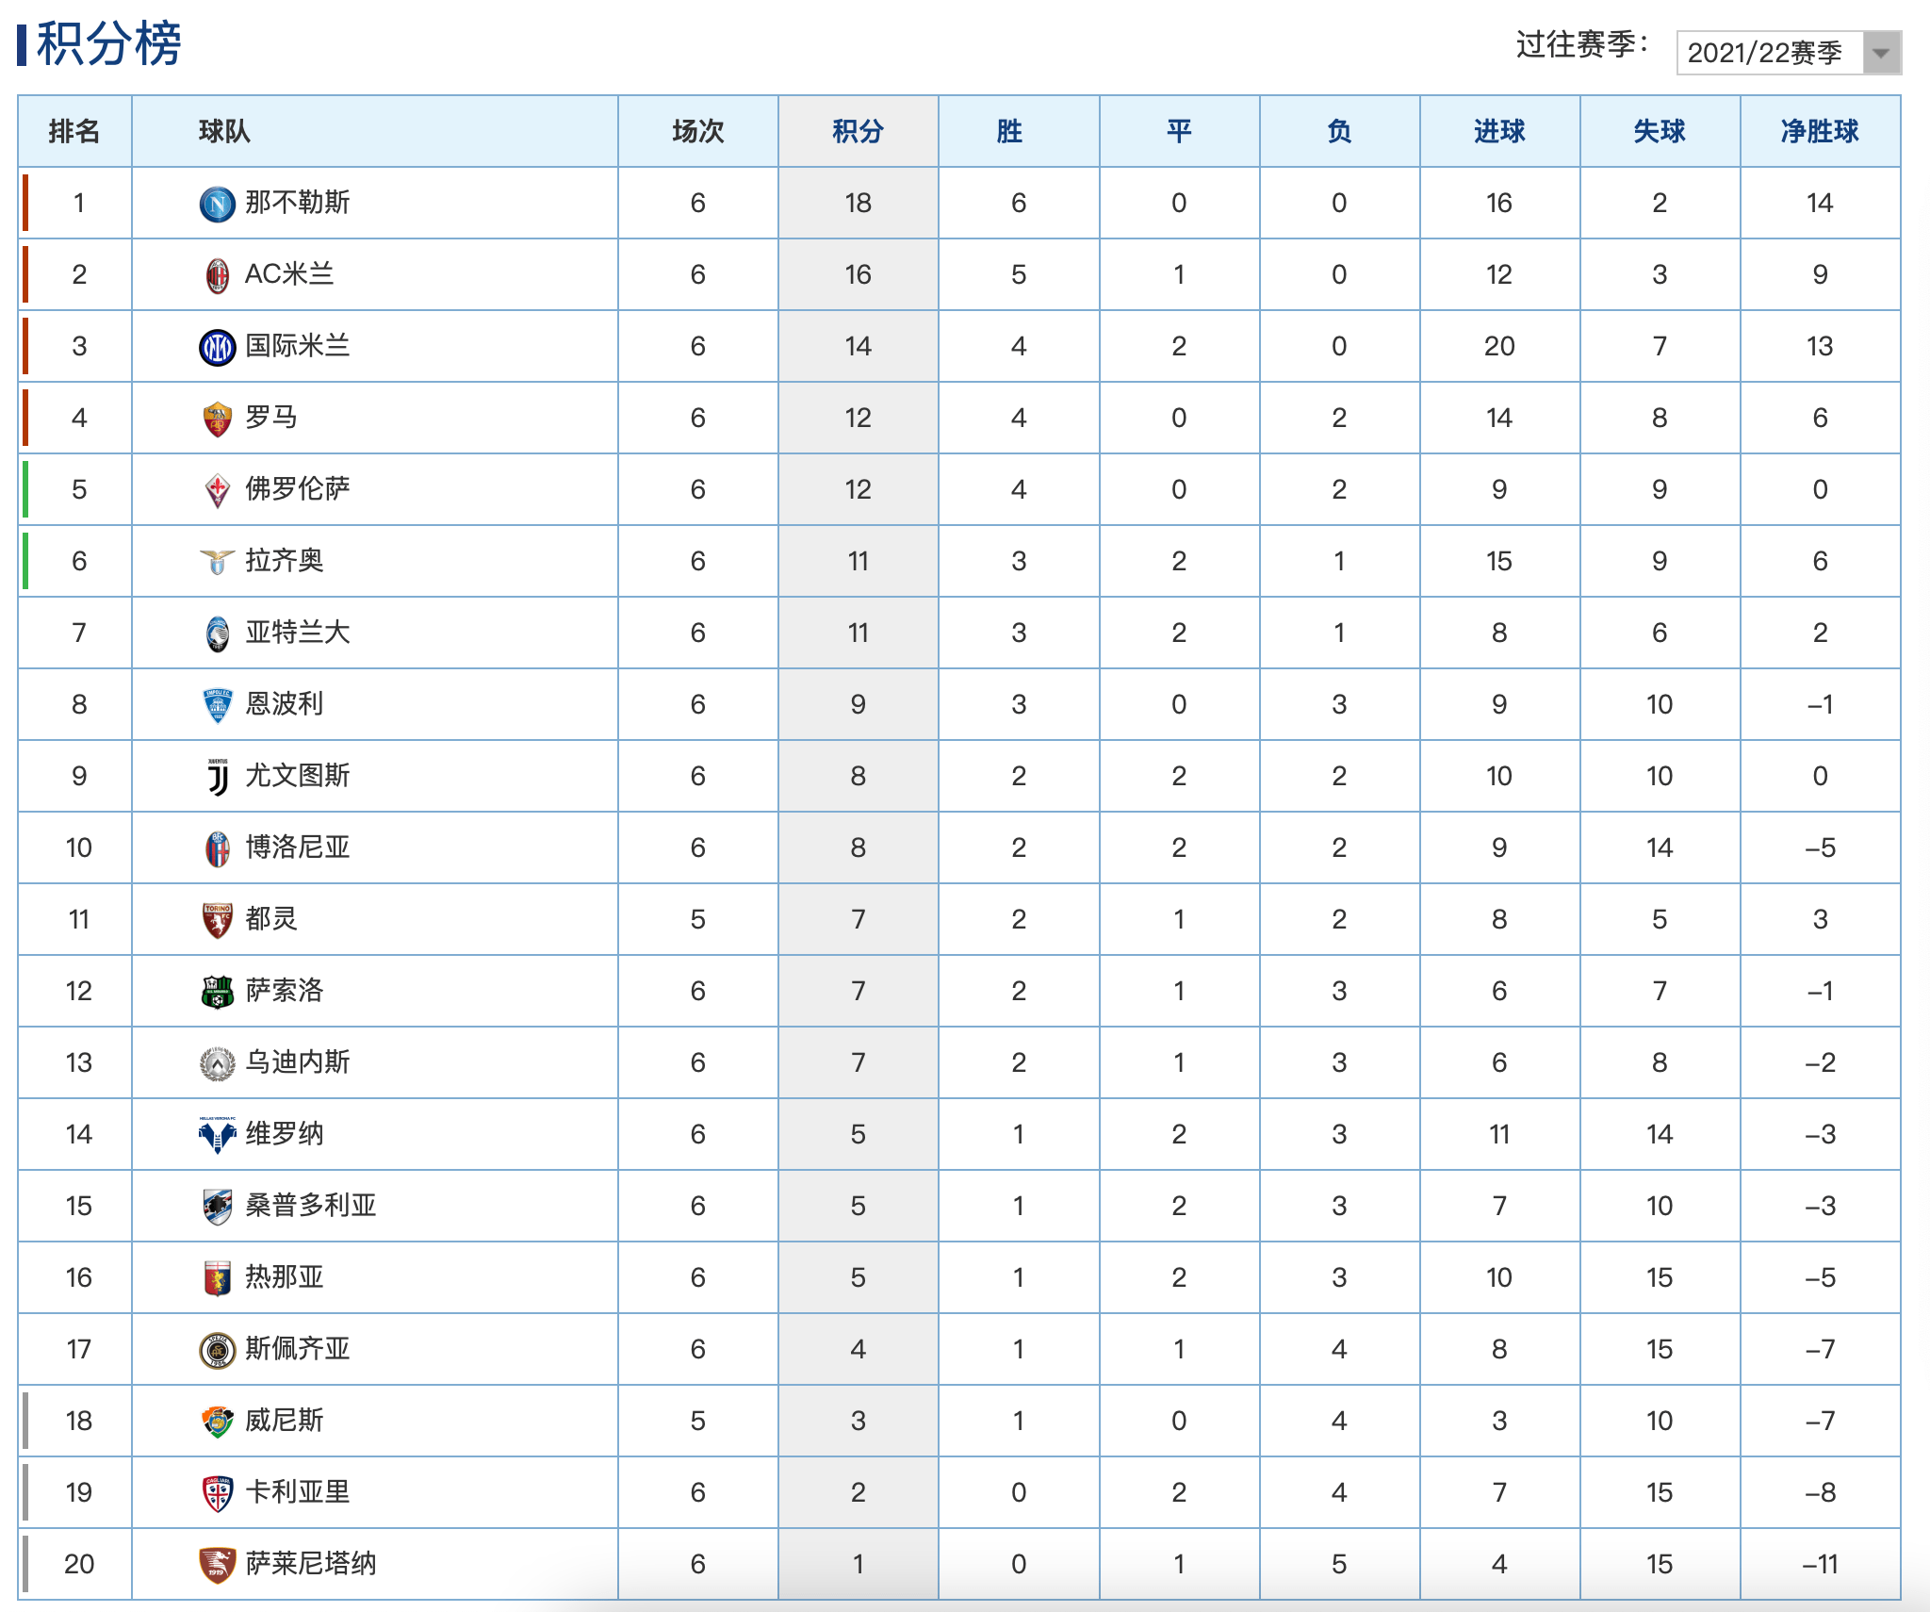1930x1612 pixels.
Task: Click the Sassuolo club crest icon
Action: coord(218,992)
